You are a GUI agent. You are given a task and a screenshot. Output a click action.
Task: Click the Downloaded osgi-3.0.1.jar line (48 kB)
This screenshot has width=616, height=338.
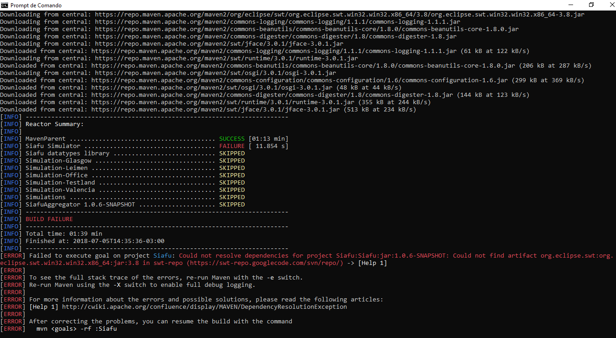click(x=201, y=88)
